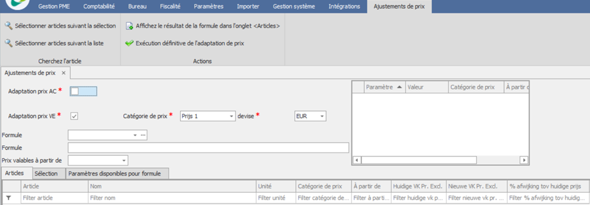Open the Importer ribbon tab
The width and height of the screenshot is (590, 205).
[x=248, y=7]
